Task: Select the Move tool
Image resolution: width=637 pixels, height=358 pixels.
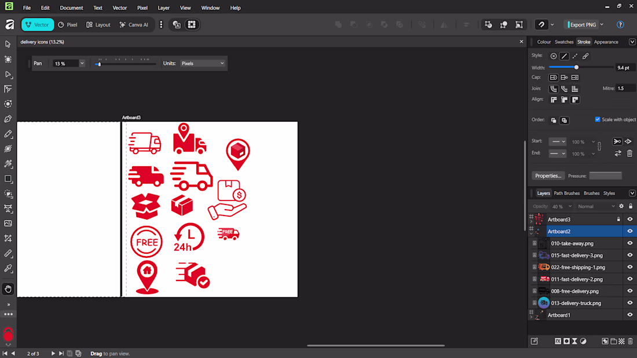Action: [x=8, y=44]
